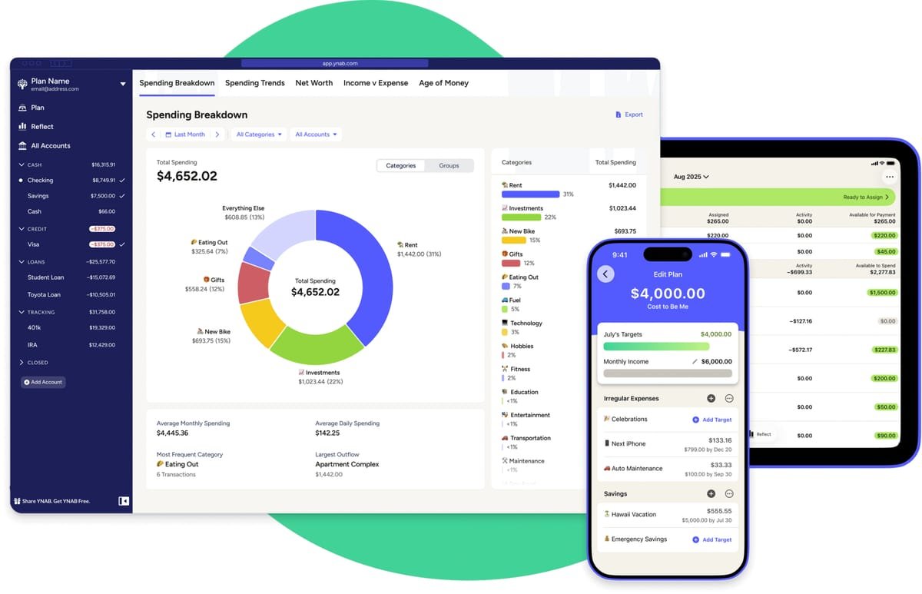Edit Monthly Income pencil icon
922x594 pixels.
click(695, 361)
